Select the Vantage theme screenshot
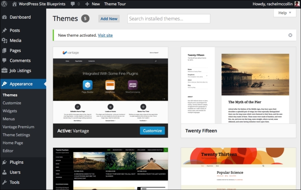 point(110,85)
